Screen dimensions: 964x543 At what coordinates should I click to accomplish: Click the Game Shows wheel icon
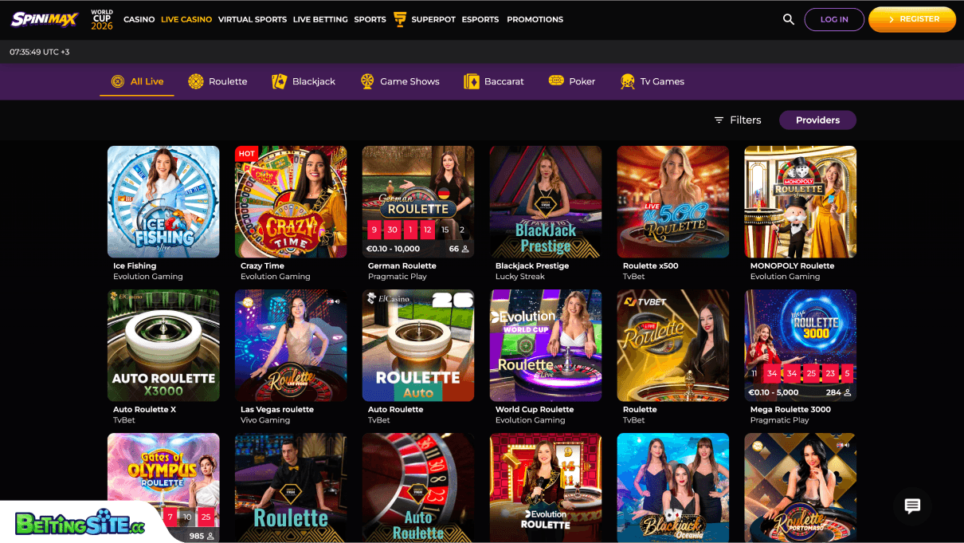(x=367, y=81)
